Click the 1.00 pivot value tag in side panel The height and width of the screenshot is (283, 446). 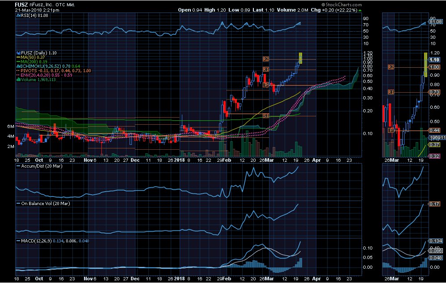pyautogui.click(x=435, y=67)
